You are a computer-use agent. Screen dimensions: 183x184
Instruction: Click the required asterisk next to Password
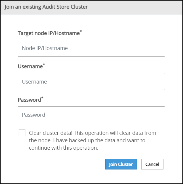pyautogui.click(x=42, y=98)
